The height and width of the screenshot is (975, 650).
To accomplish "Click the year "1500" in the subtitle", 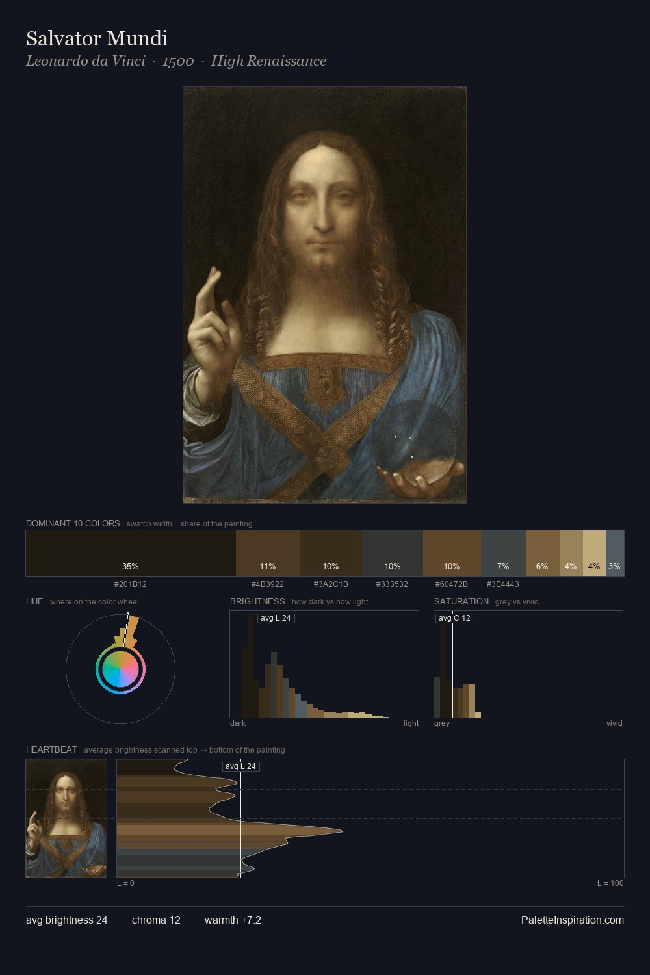I will [178, 61].
